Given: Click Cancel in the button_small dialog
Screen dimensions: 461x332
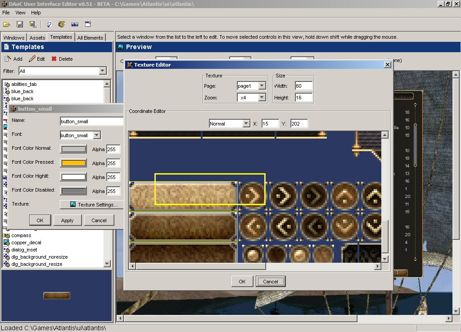Looking at the screenshot, I should coord(99,220).
